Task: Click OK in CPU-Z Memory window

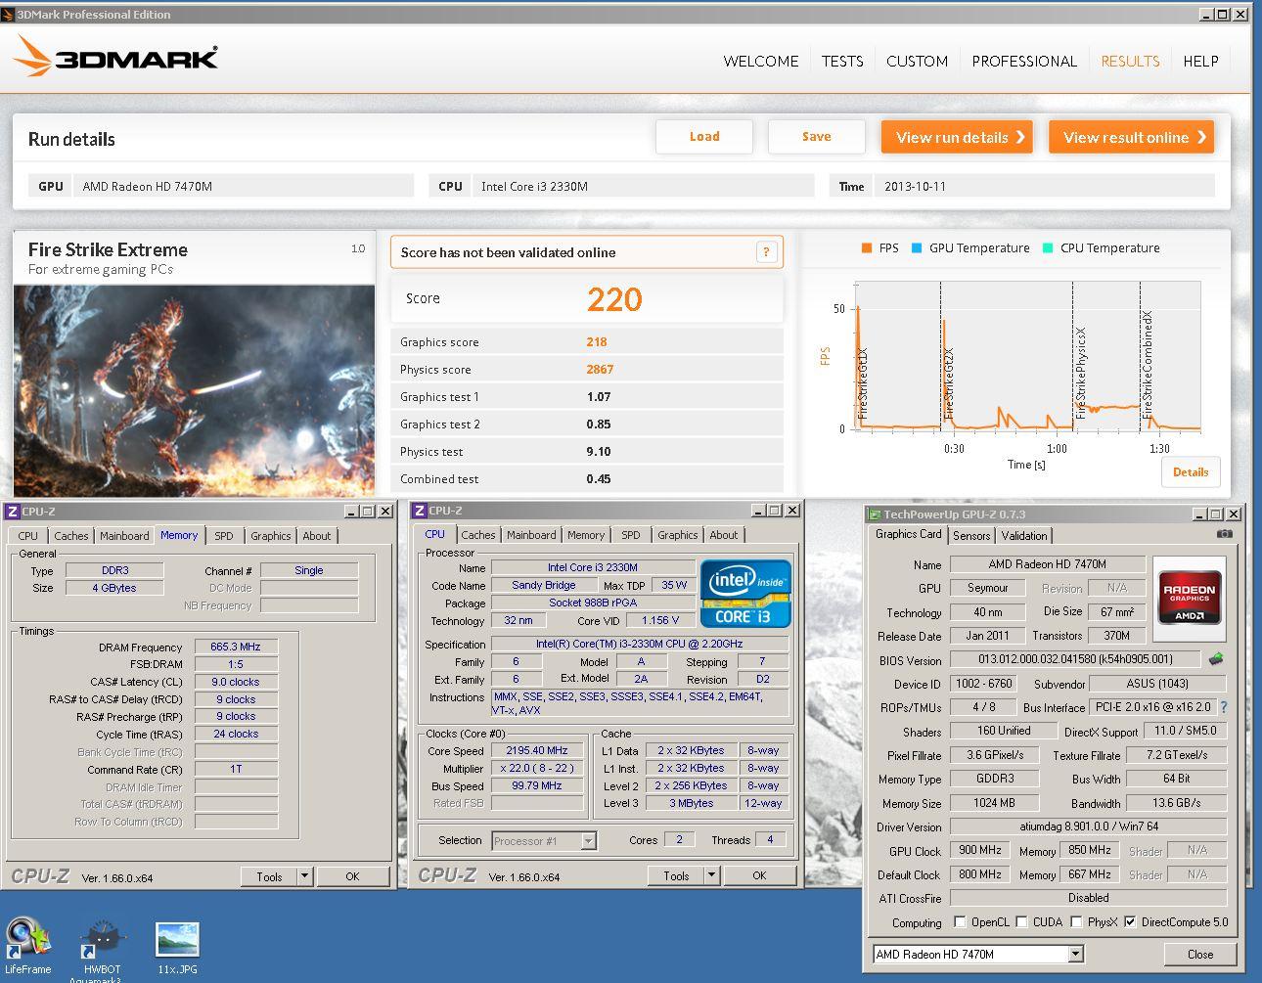Action: 352,876
